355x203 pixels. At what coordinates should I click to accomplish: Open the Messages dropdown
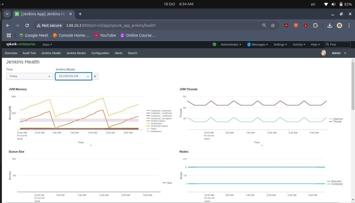click(258, 45)
